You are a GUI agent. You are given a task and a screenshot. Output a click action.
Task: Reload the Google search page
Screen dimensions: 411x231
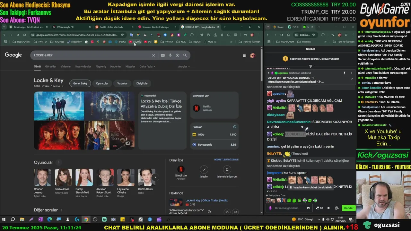click(18, 35)
